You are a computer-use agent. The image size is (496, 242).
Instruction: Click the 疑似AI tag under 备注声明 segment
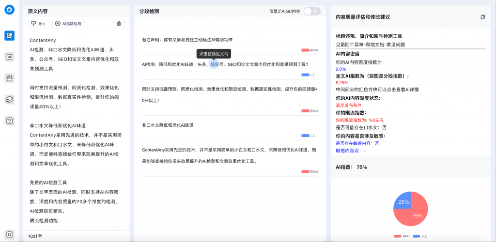310,50
